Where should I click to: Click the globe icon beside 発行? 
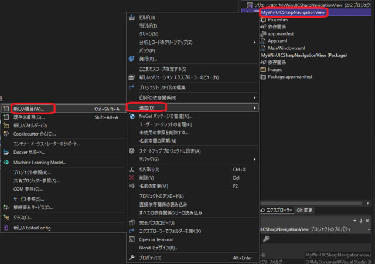click(132, 59)
